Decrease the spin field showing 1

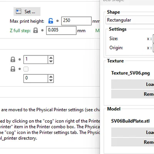coord(51,61)
